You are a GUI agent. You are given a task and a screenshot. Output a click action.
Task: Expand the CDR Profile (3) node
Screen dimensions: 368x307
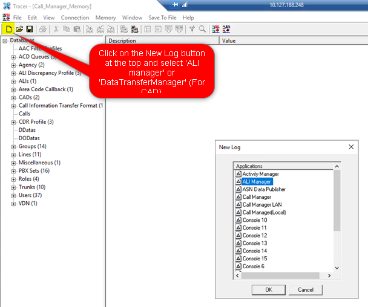click(13, 122)
